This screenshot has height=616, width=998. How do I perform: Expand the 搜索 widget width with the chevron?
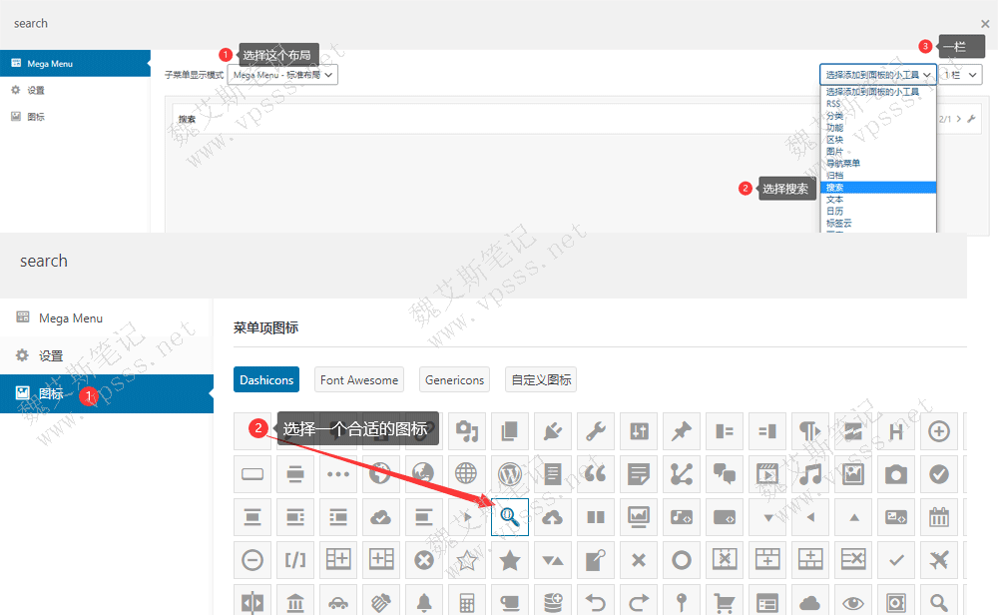pos(958,119)
